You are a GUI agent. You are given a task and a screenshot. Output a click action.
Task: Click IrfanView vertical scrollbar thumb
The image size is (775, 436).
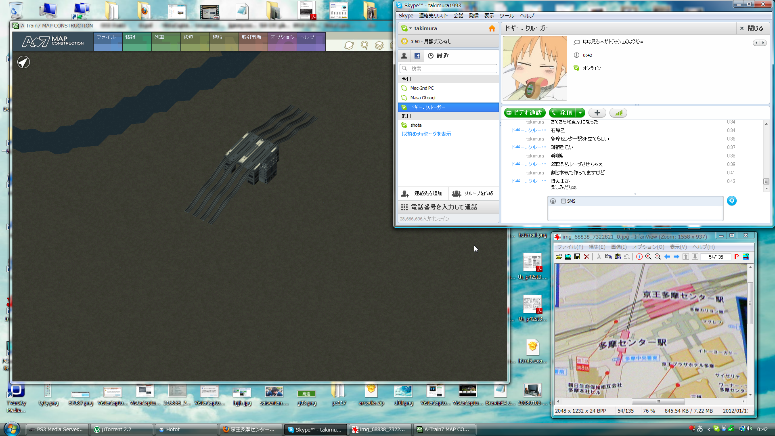pyautogui.click(x=750, y=303)
